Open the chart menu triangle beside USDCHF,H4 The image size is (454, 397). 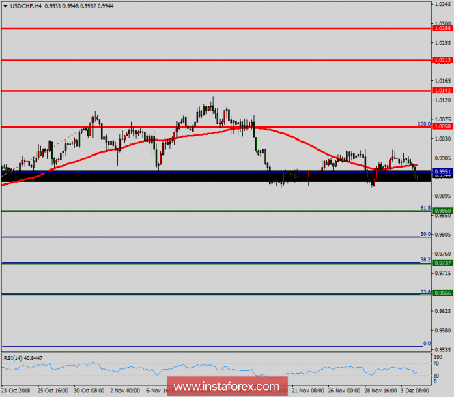coord(5,6)
